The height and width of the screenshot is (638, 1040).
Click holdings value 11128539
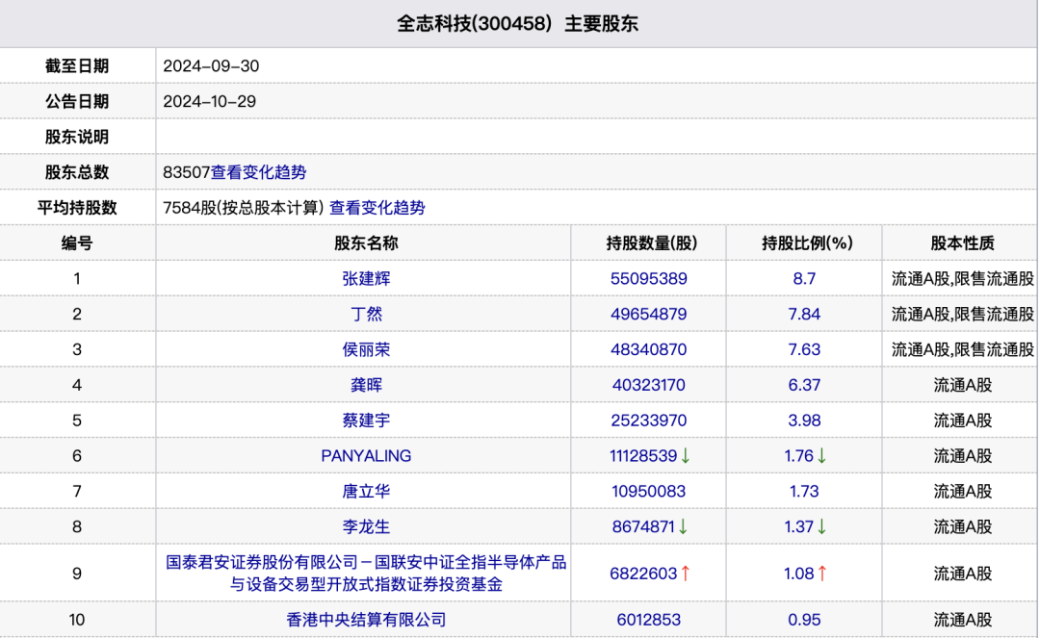643,456
